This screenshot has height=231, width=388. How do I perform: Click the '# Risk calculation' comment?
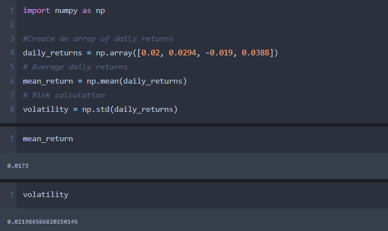(x=64, y=95)
